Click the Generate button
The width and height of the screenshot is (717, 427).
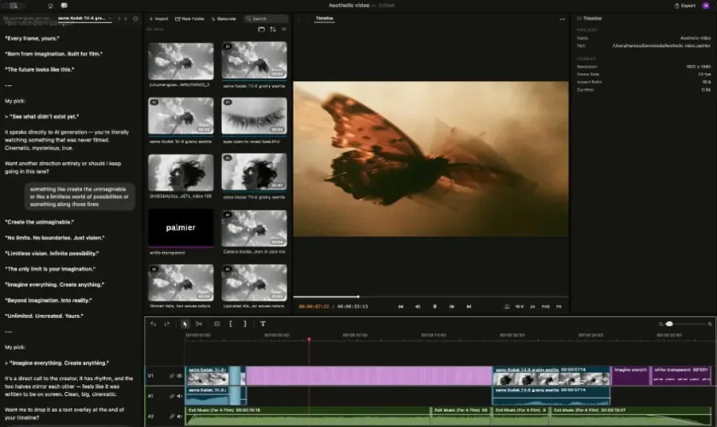224,19
